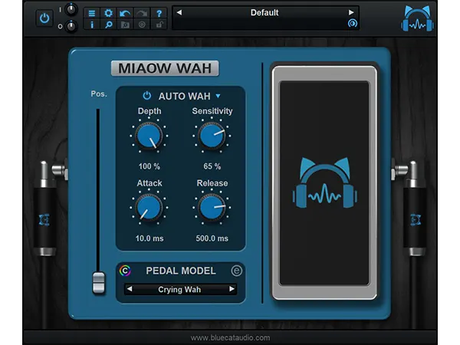Open the Default preset name menu
Viewport: 460px width, 345px height.
264,12
